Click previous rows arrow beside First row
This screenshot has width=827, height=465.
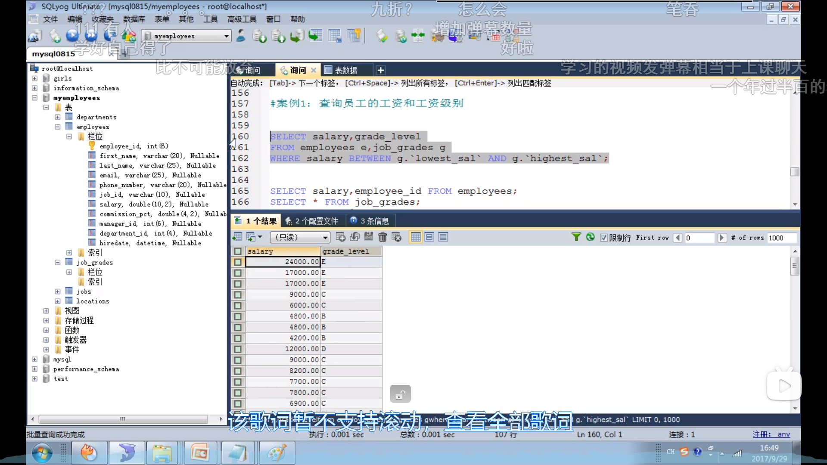point(678,238)
